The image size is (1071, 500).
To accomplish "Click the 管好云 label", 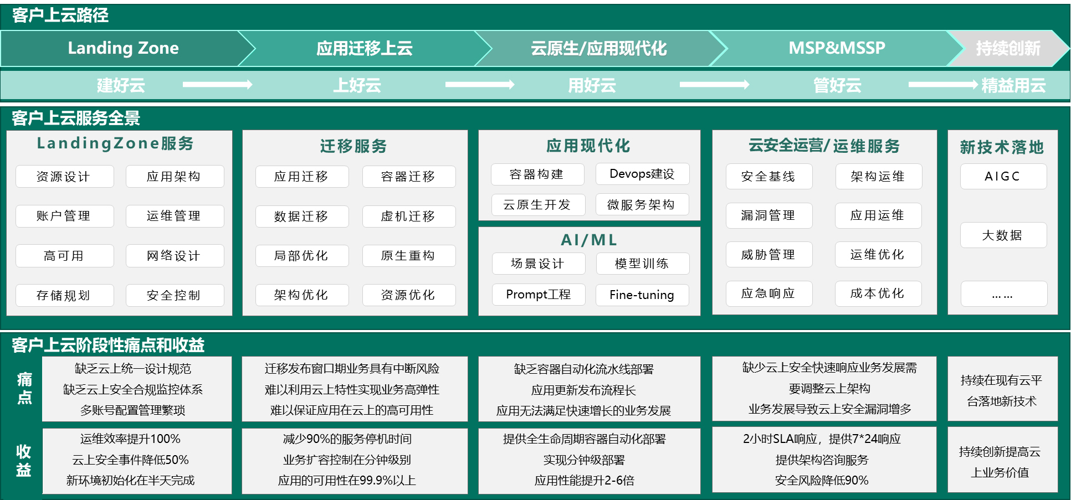I will click(837, 85).
